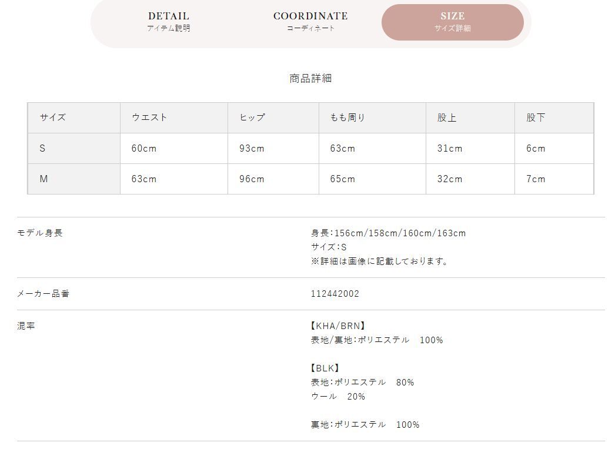Click the 96cm hip cell

[252, 179]
